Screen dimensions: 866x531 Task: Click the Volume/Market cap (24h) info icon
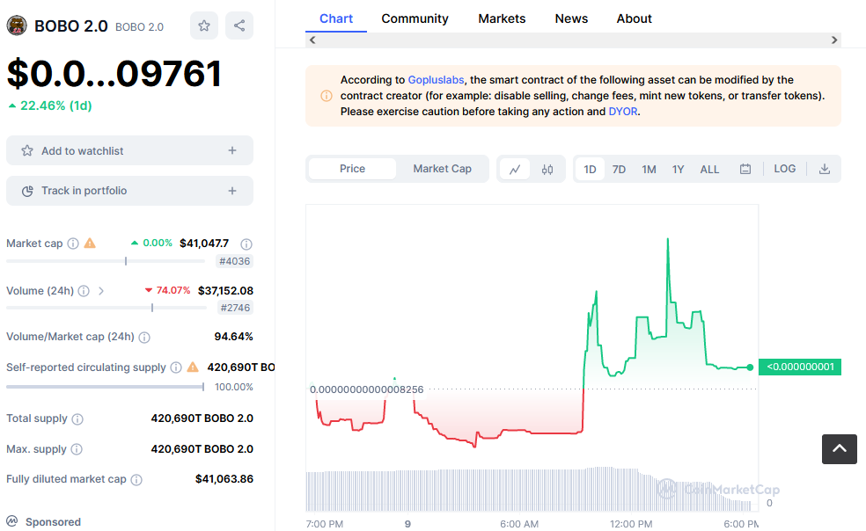[x=144, y=338]
